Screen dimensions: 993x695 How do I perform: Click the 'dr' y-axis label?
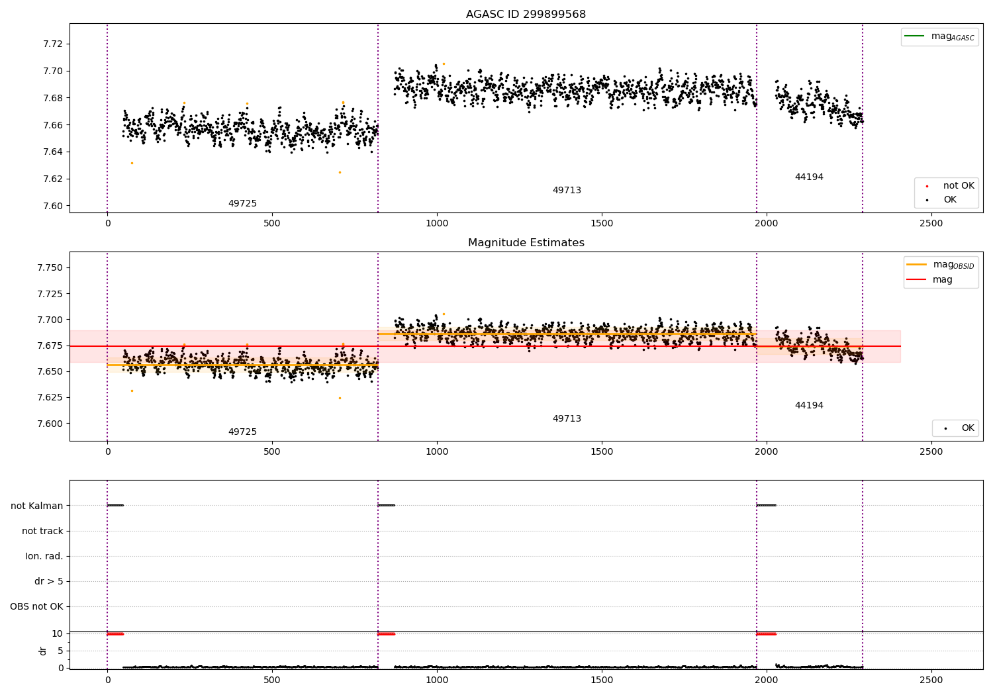tap(43, 651)
